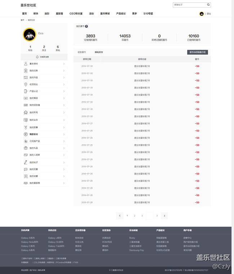Go to next page of records
Viewport: 234px width, 274px height.
pos(165,216)
